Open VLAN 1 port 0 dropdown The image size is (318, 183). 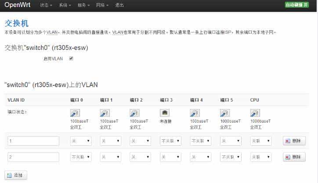coord(81,141)
